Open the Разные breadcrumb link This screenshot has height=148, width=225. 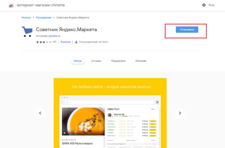pyautogui.click(x=26, y=18)
